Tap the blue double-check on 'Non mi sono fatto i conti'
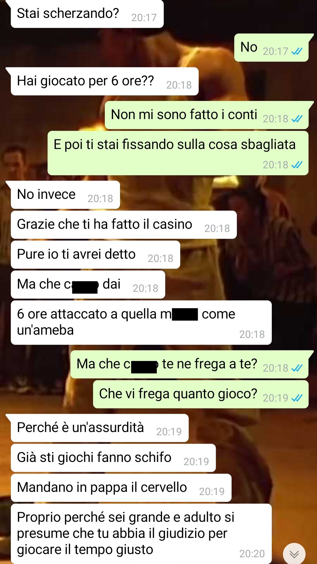Image resolution: width=317 pixels, height=564 pixels. 297,119
